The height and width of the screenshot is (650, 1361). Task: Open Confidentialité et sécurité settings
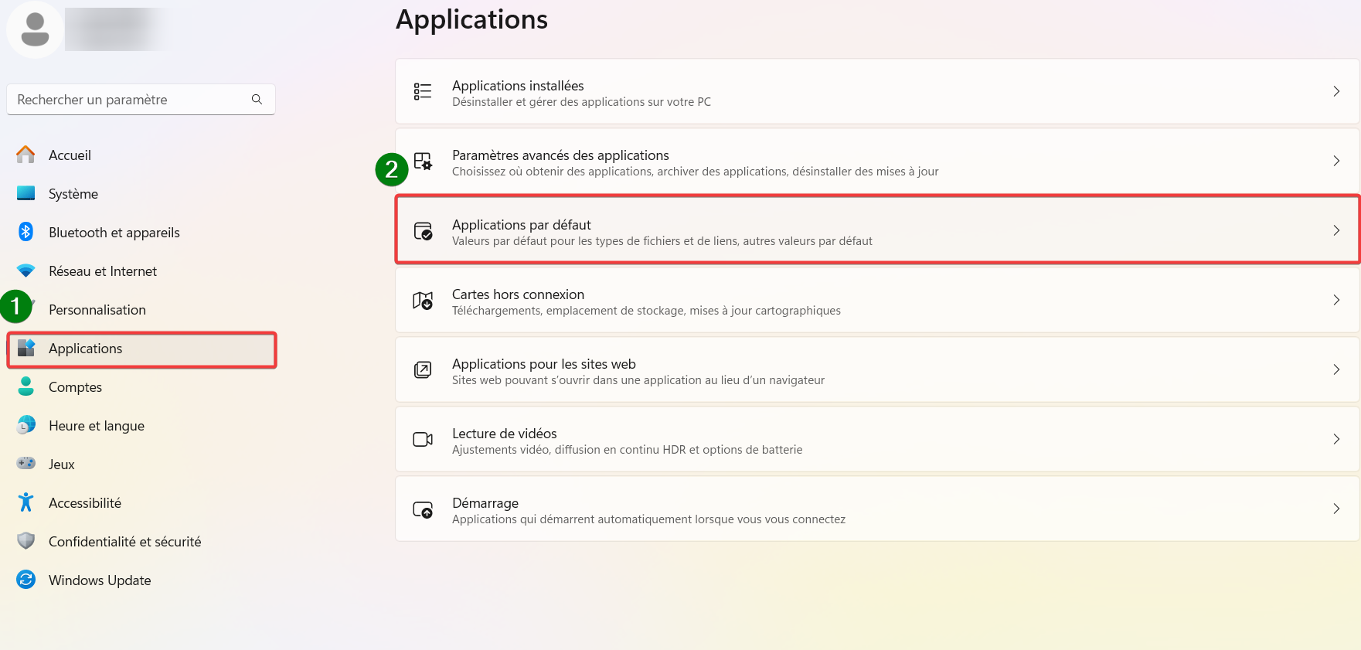[124, 541]
